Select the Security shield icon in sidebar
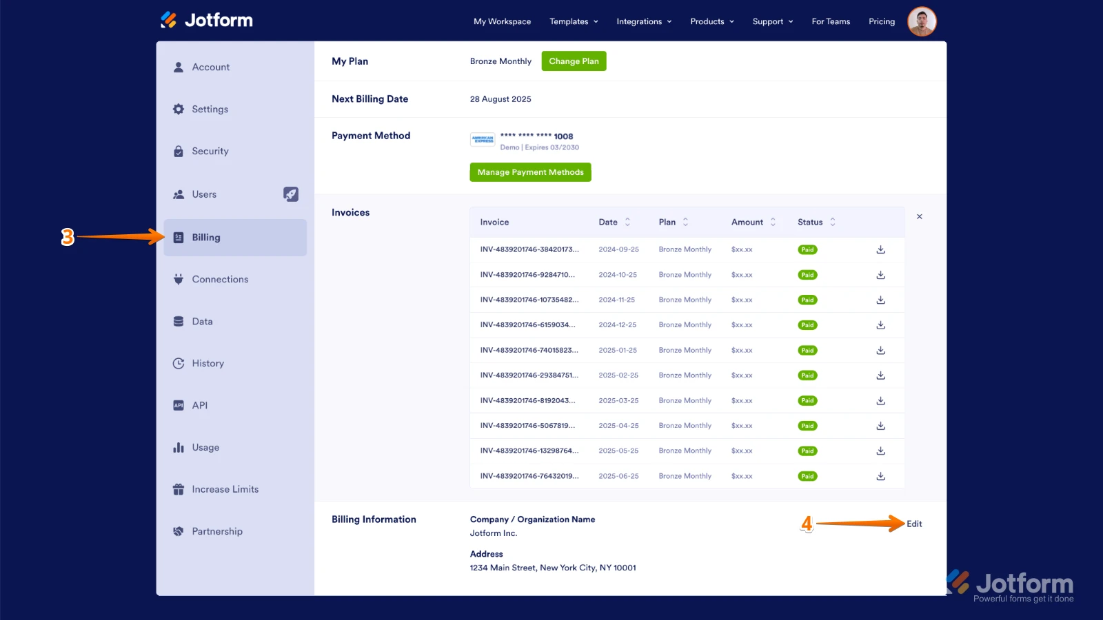 pyautogui.click(x=179, y=151)
